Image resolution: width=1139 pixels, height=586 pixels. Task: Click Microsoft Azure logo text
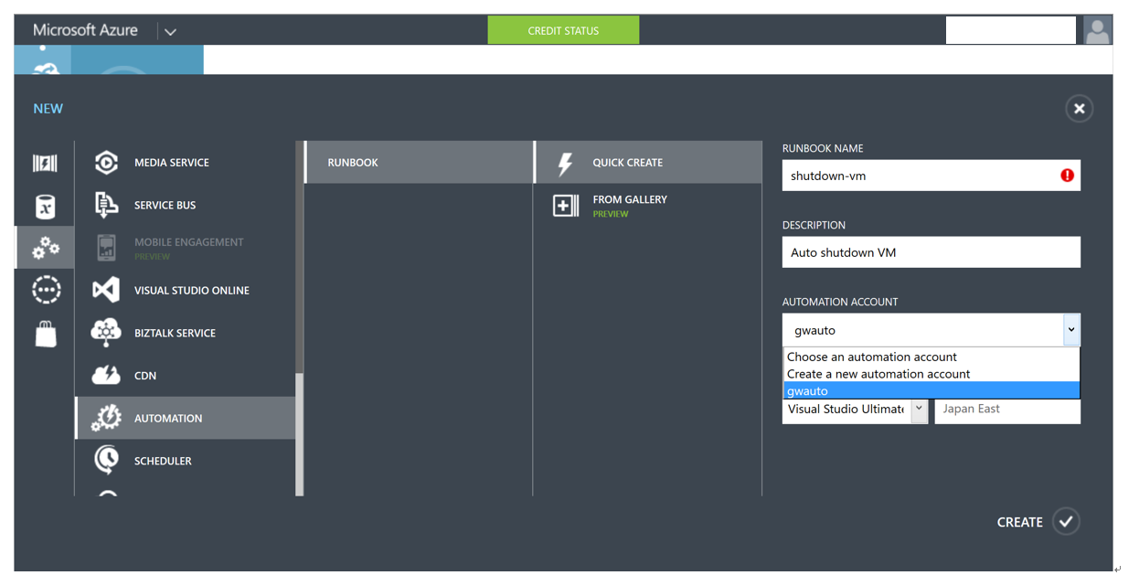(x=85, y=30)
